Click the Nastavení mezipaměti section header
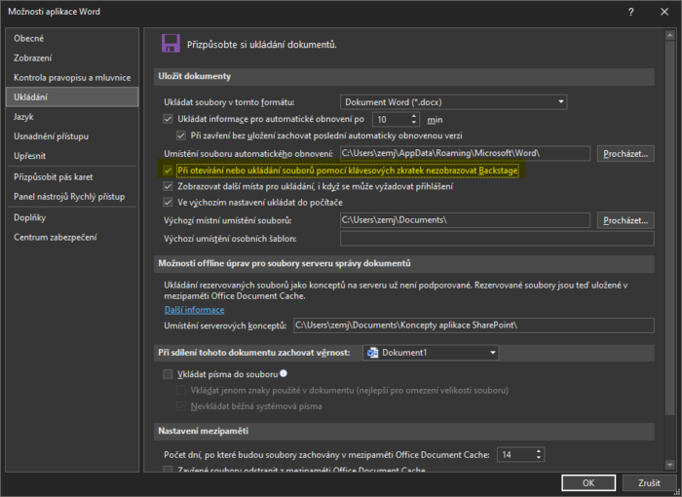The width and height of the screenshot is (682, 497). click(404, 432)
